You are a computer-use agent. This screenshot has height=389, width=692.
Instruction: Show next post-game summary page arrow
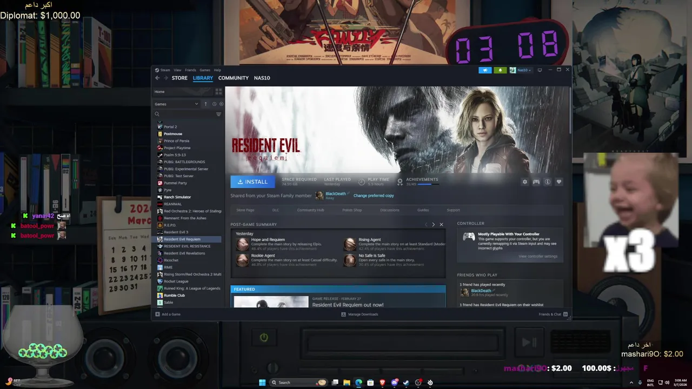click(x=433, y=224)
